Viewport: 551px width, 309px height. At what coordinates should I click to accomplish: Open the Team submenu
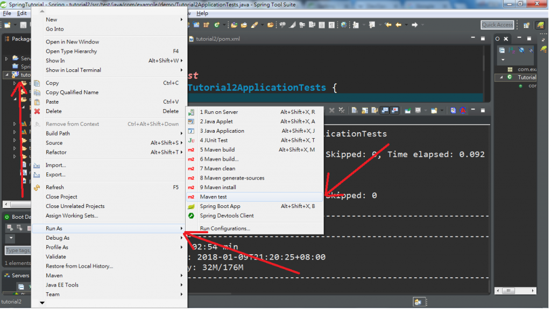(x=109, y=294)
